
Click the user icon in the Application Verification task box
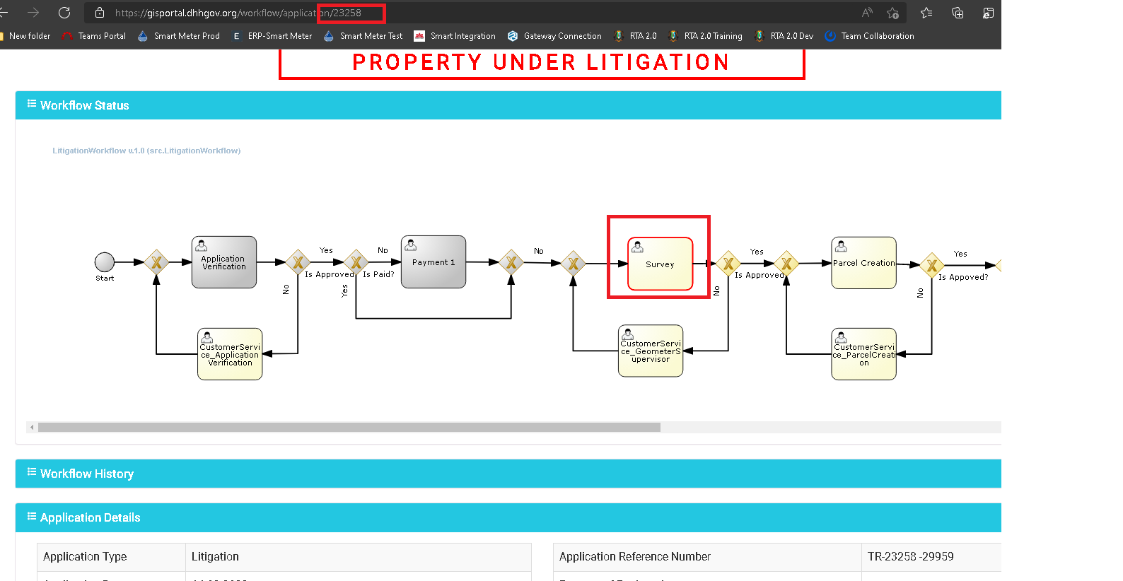tap(201, 245)
